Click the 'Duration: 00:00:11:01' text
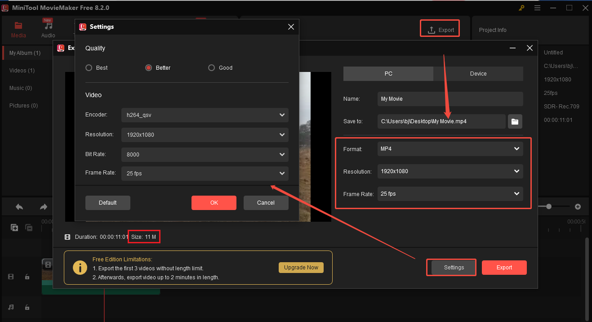The image size is (592, 322). coord(102,237)
